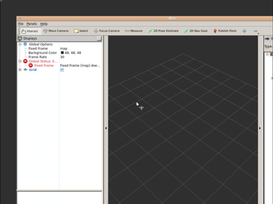Collapse right panel with arrow handle
Screen dimensions: 273x204
click(260, 128)
